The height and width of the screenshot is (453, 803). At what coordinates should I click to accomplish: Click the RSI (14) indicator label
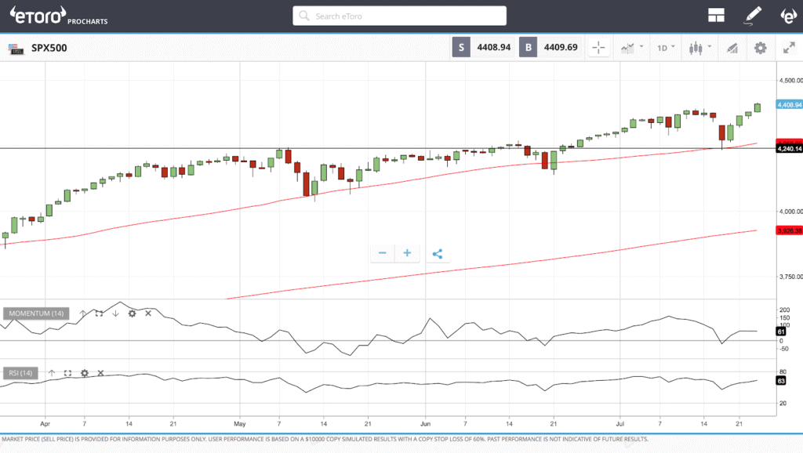pos(20,373)
